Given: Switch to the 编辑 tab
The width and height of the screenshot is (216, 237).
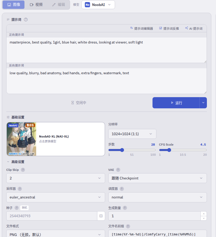Looking at the screenshot, I should (x=59, y=4).
